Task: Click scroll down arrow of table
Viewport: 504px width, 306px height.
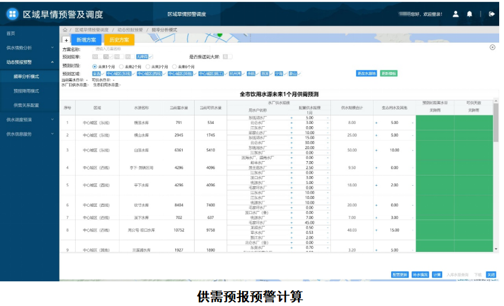Action: [x=496, y=249]
